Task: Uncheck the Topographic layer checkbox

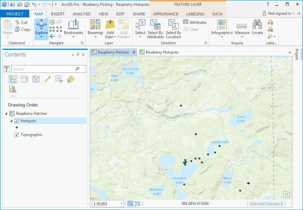Action: pos(17,135)
